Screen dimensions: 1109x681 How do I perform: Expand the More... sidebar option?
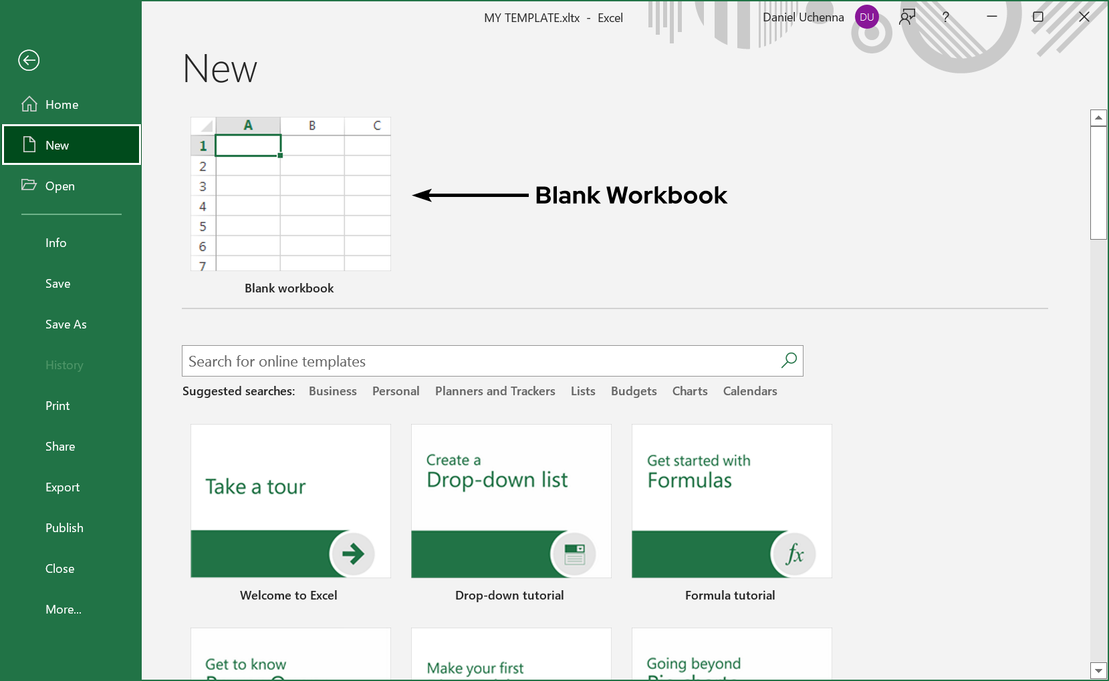pos(64,610)
